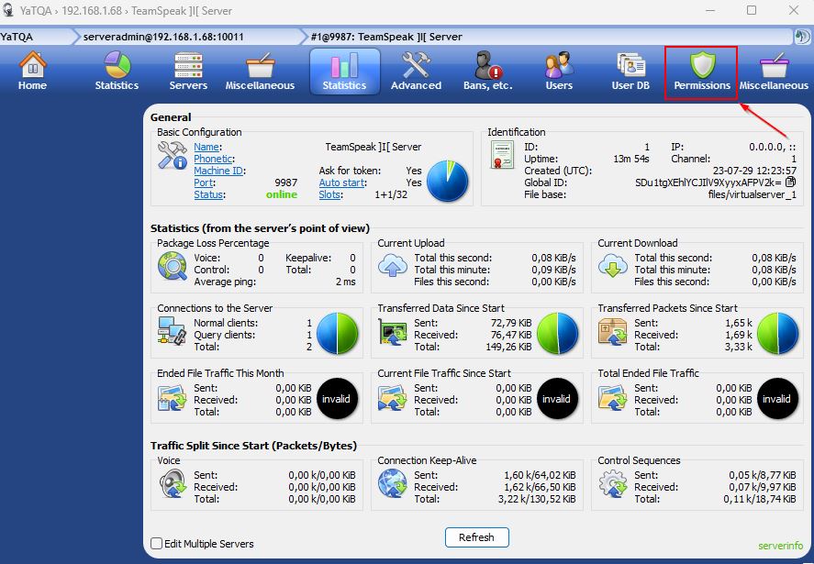814x564 pixels.
Task: Click the TeamSpeak icon in the breadcrumb bar
Action: click(801, 37)
